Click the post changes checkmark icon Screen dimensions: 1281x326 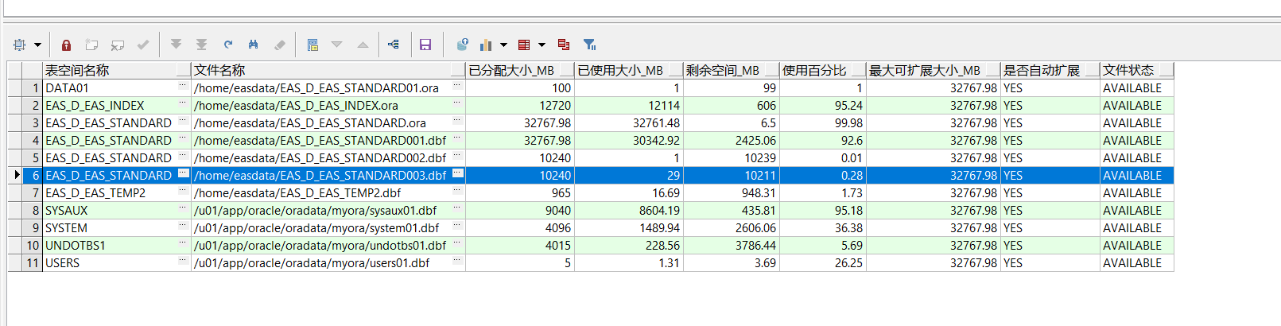[143, 45]
